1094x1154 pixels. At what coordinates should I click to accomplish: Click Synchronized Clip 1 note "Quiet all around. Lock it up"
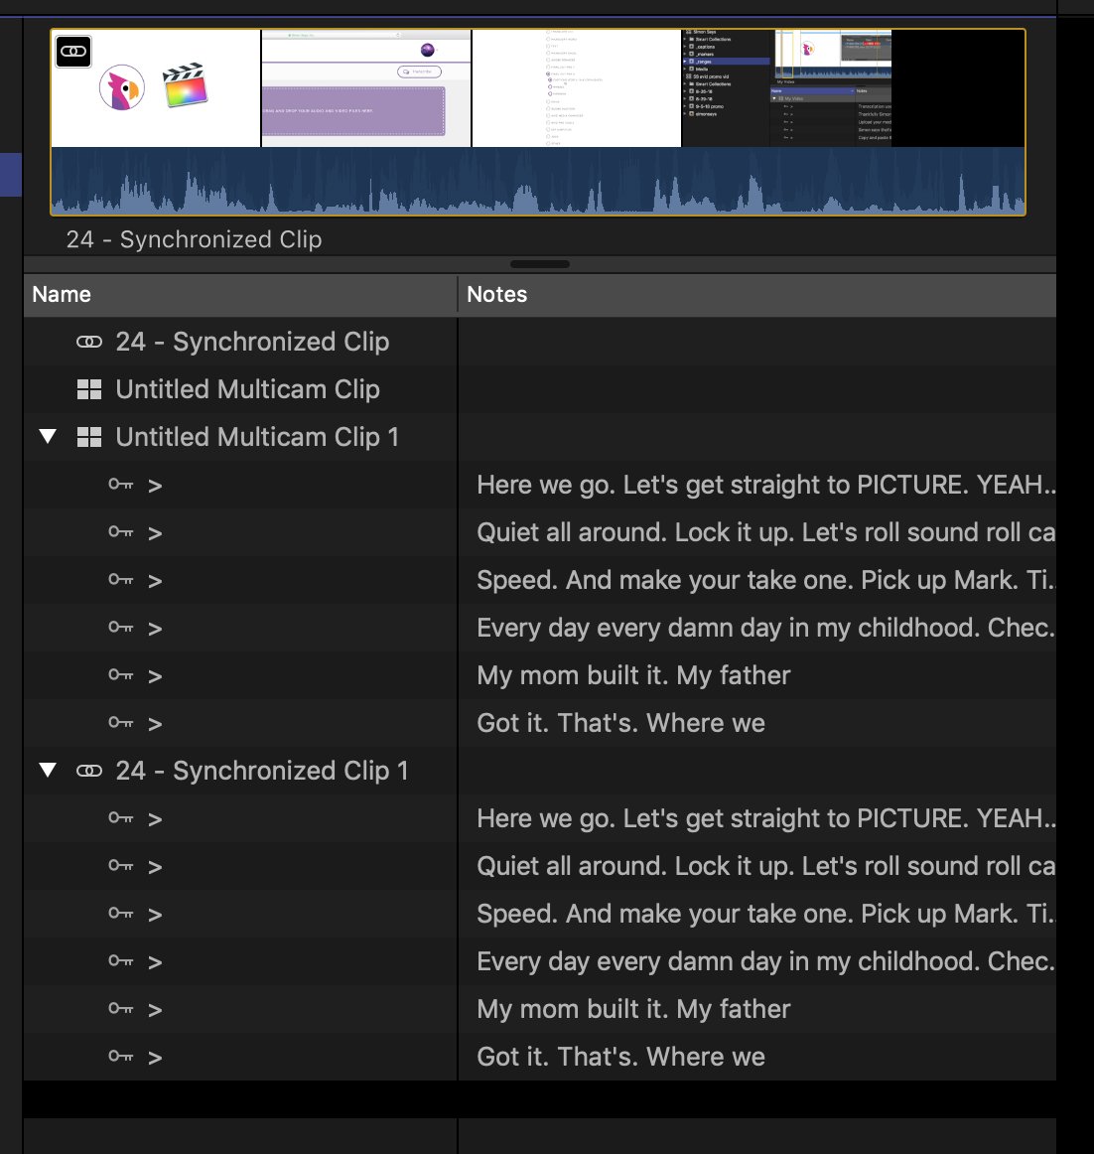(x=765, y=866)
